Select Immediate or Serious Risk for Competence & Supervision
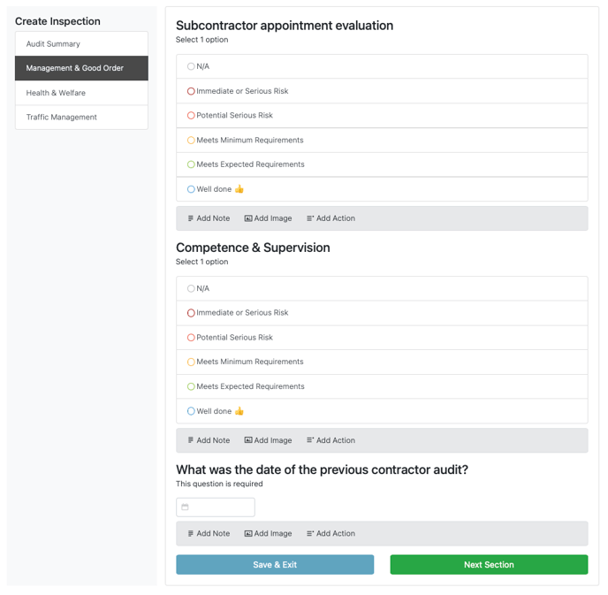 (191, 313)
